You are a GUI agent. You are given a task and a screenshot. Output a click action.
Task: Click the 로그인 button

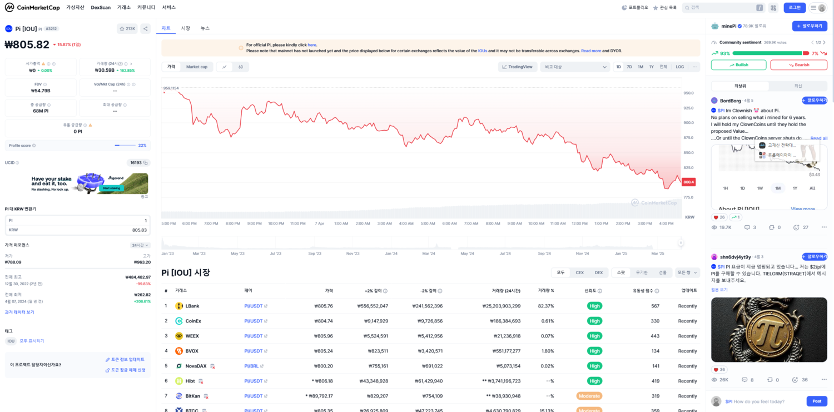[x=795, y=8]
